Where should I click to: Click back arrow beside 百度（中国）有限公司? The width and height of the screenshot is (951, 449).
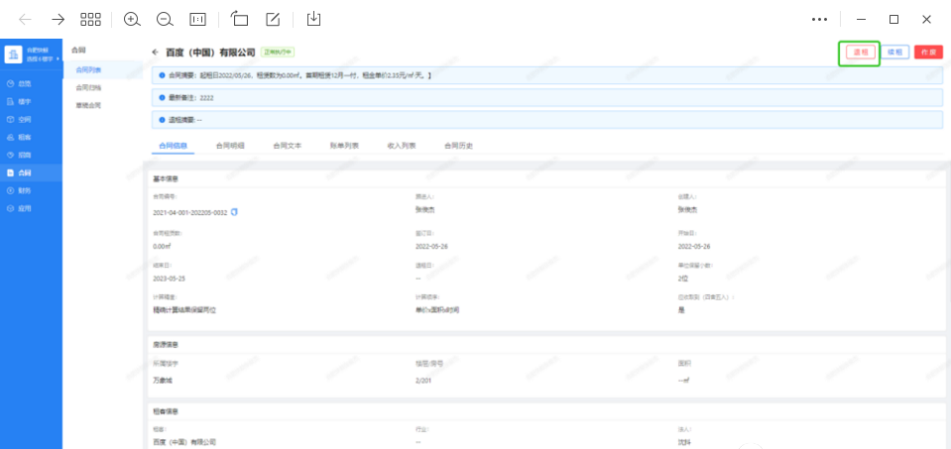pos(155,52)
